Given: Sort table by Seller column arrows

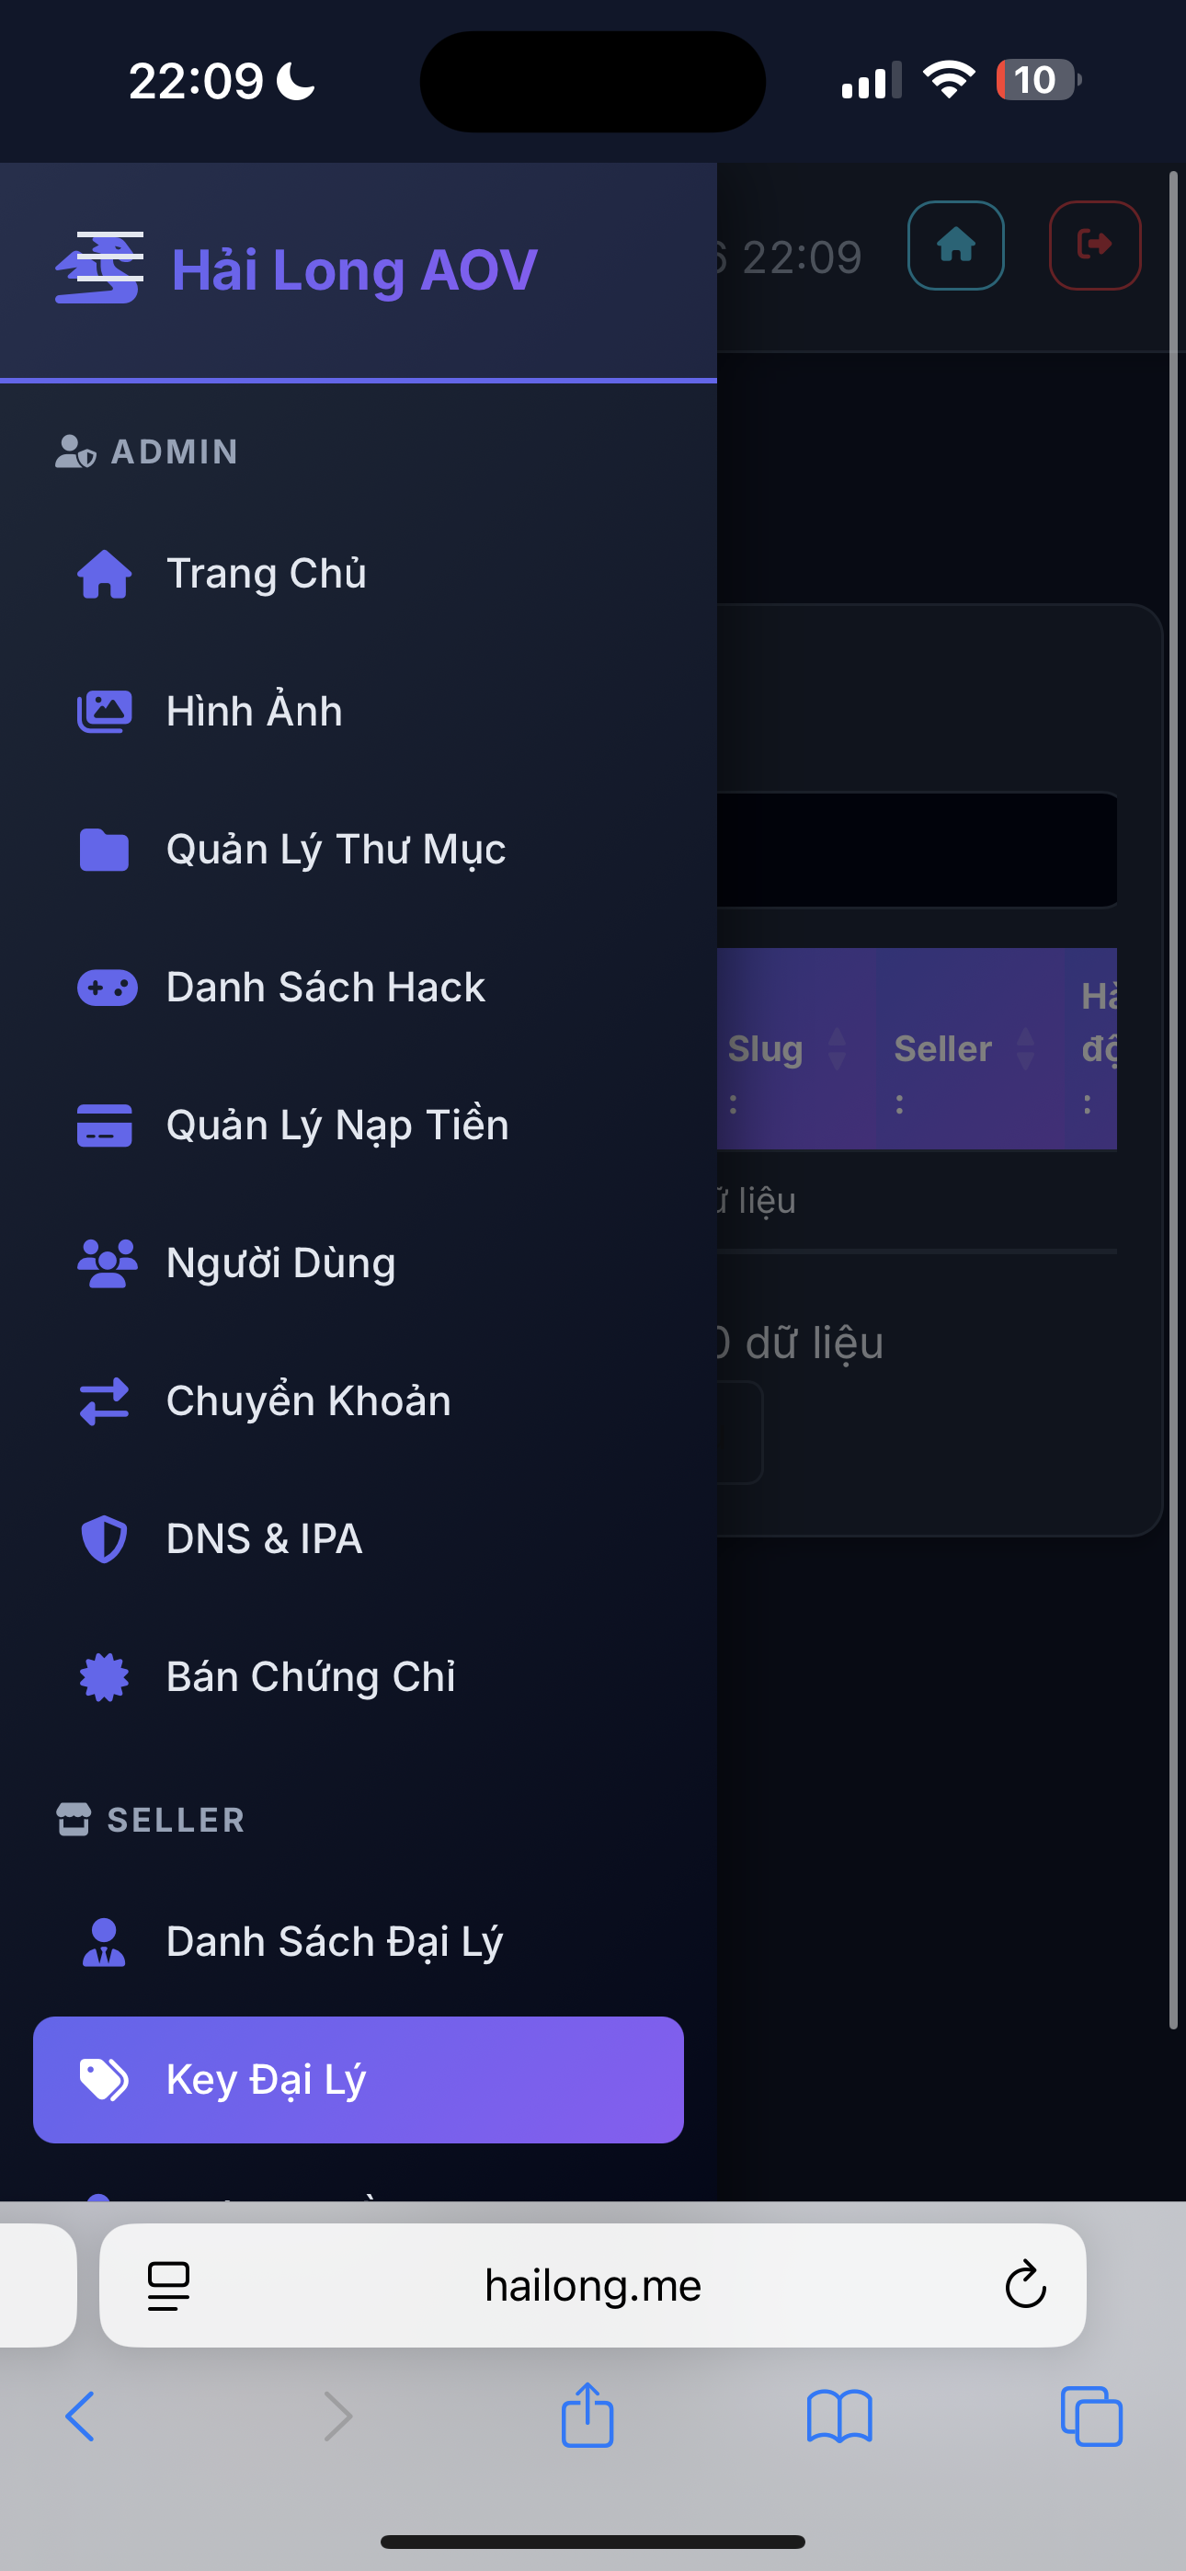Looking at the screenshot, I should pos(1024,1049).
